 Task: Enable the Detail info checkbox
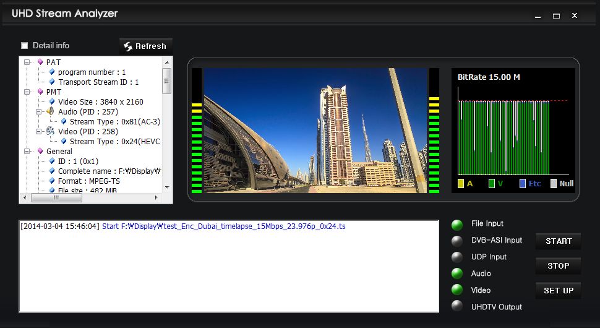coord(25,46)
